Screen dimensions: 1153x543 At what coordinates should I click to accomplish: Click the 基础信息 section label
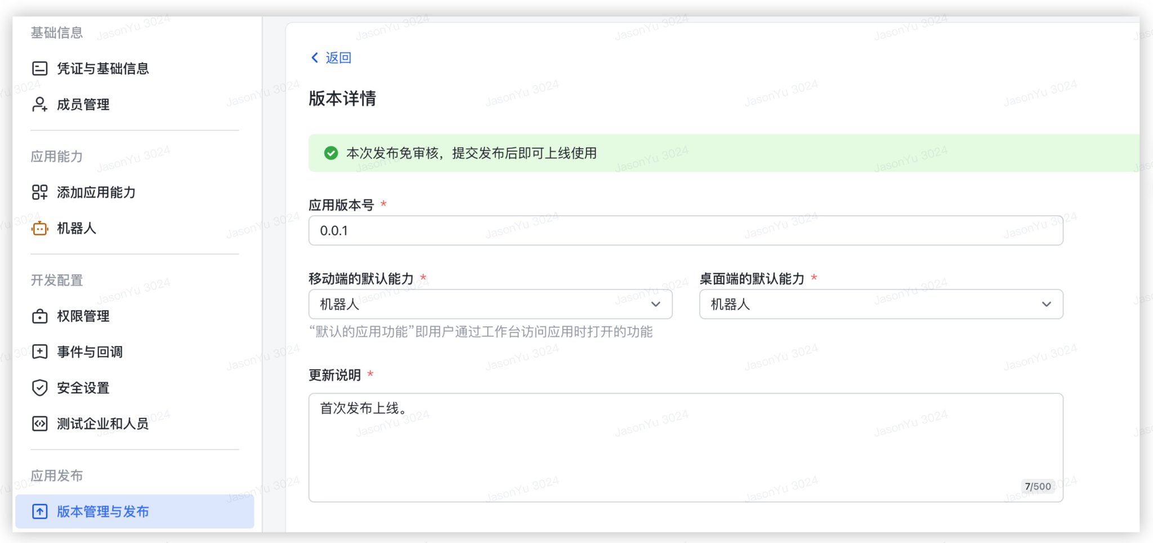pos(57,33)
